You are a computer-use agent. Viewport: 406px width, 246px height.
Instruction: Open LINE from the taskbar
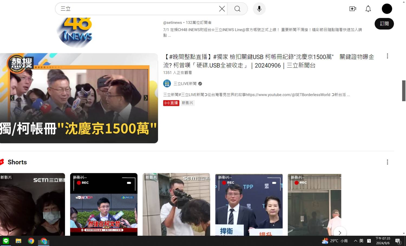point(6,241)
